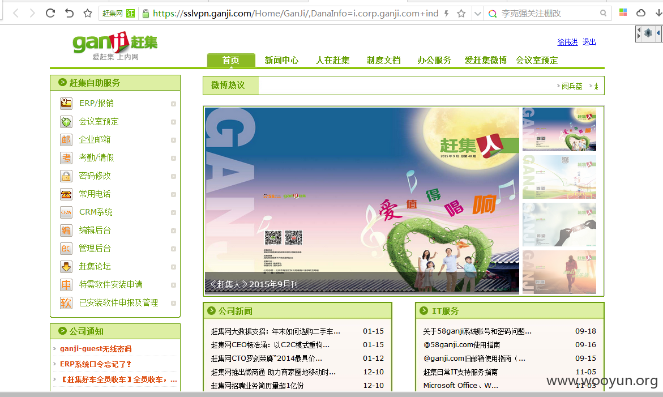The height and width of the screenshot is (397, 663).
Task: Click the 企业邮箱 mail icon
Action: click(66, 140)
